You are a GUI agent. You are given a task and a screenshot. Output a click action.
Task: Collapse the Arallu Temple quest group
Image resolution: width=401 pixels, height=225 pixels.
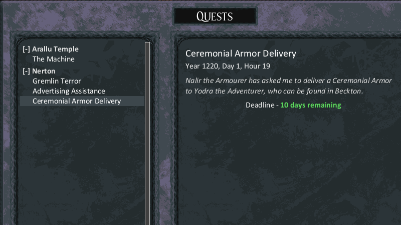pyautogui.click(x=26, y=49)
